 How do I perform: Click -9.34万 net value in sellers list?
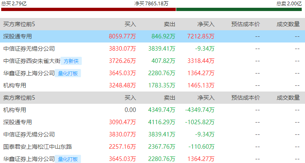205,134
